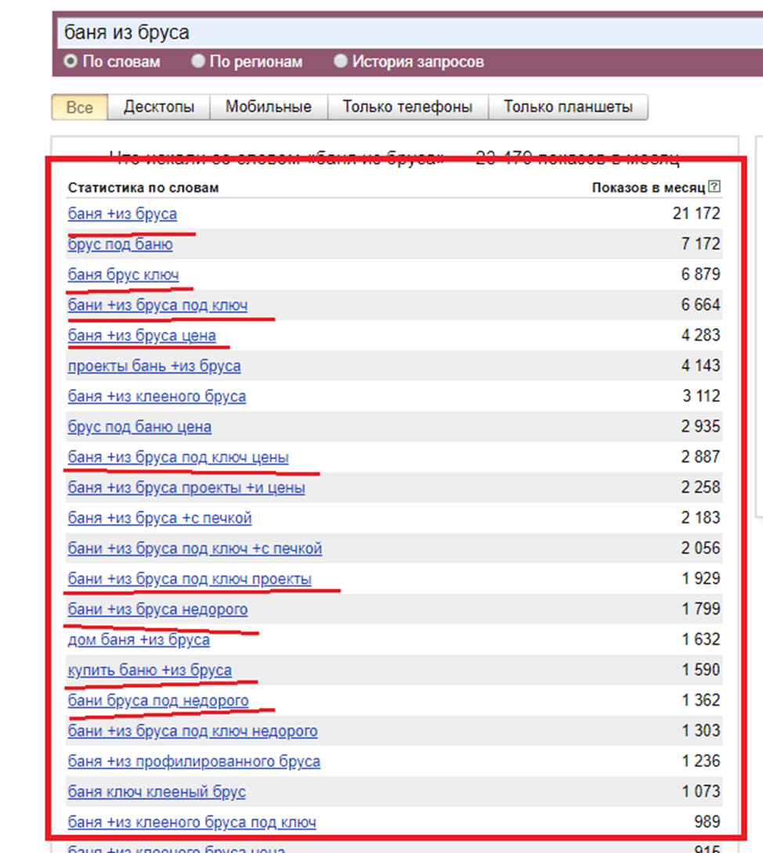Image resolution: width=763 pixels, height=853 pixels.
Task: Switch to the Мобильные tab
Action: tap(269, 107)
